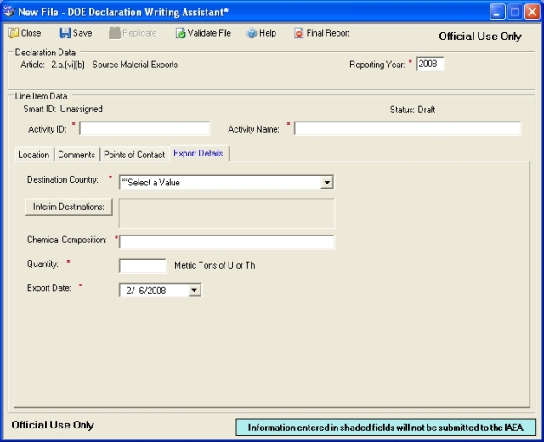Click the Export Date value 2/ 6/2008

click(x=146, y=291)
